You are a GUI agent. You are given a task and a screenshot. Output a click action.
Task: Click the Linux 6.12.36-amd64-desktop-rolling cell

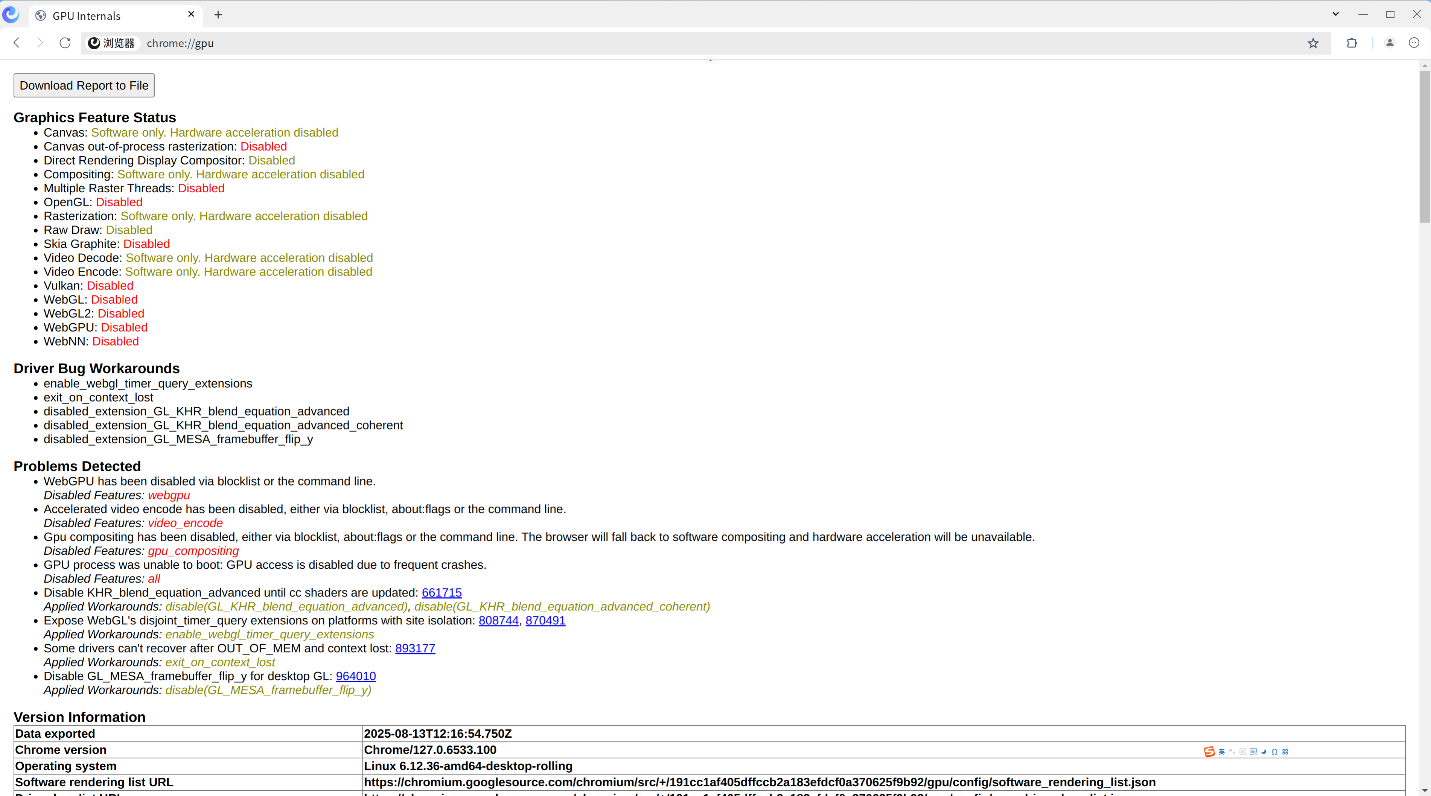[884, 766]
